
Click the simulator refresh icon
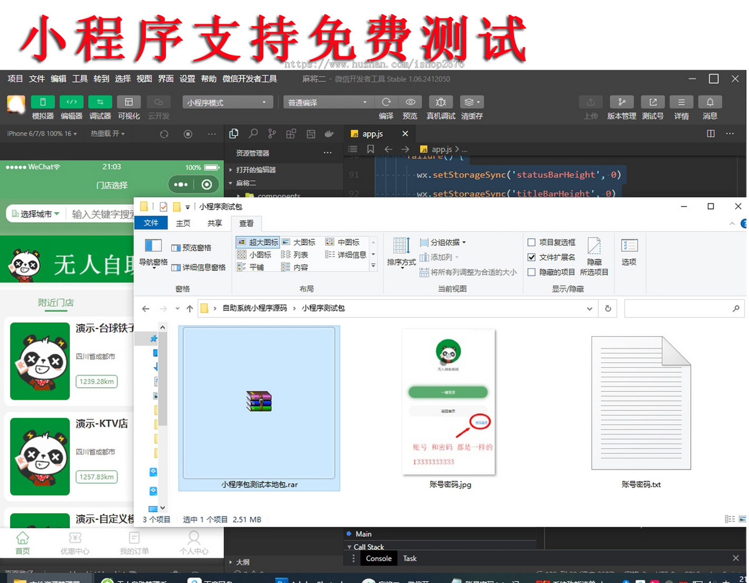tap(164, 134)
